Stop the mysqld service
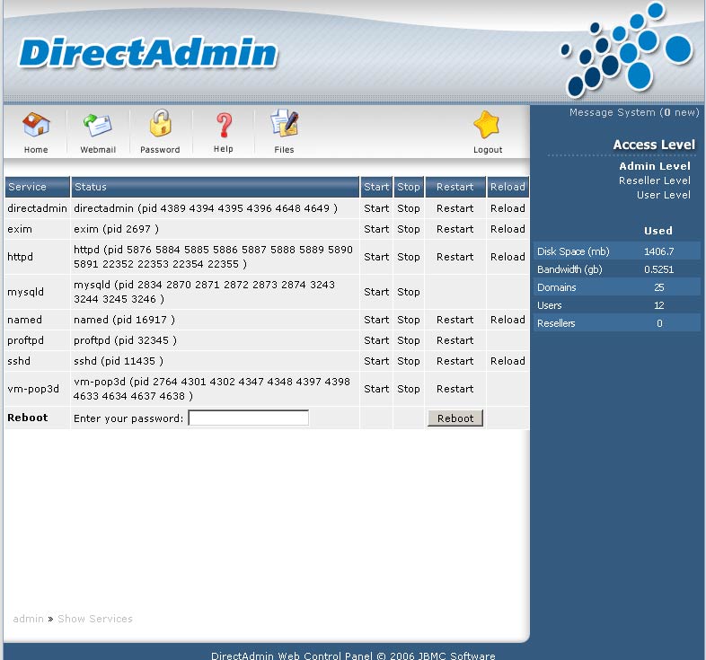706x660 pixels. 409,292
